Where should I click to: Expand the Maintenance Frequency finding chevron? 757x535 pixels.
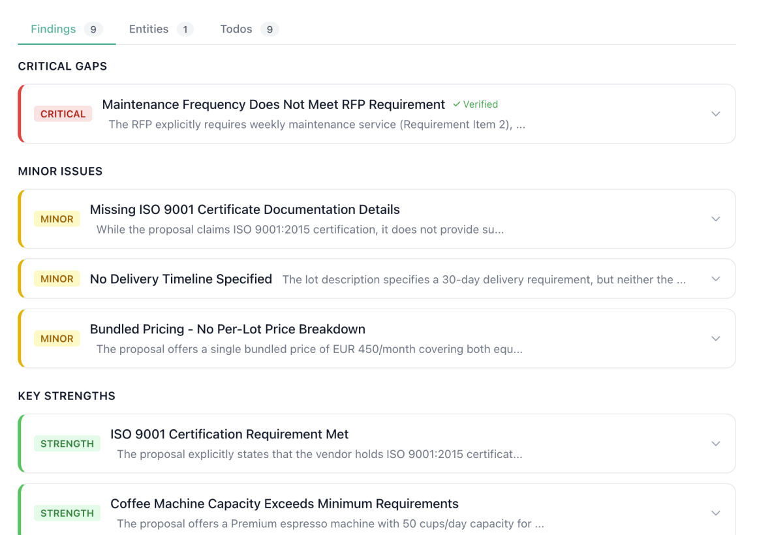[715, 114]
